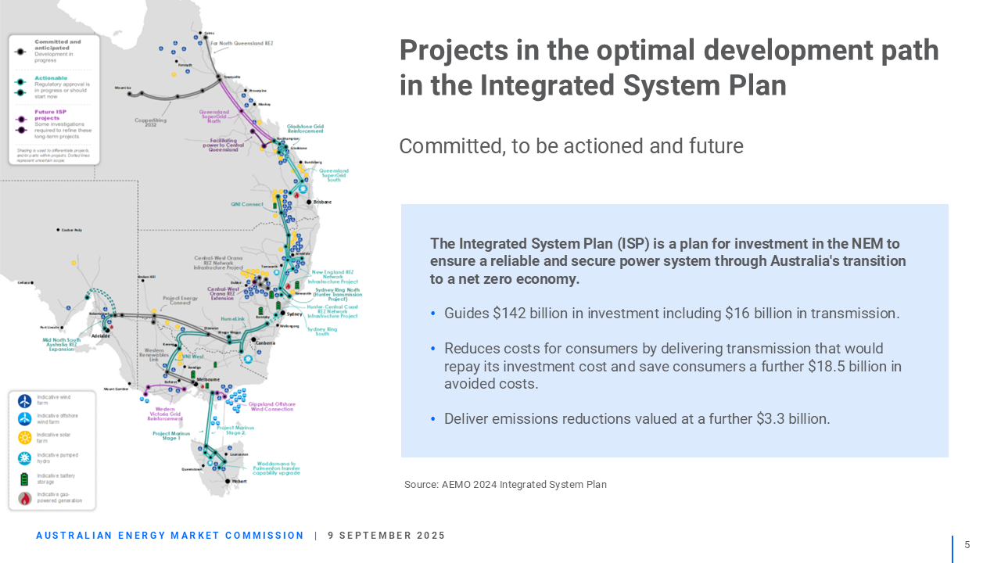1001x563 pixels.
Task: Click the indicative solar farm legend icon
Action: click(25, 438)
